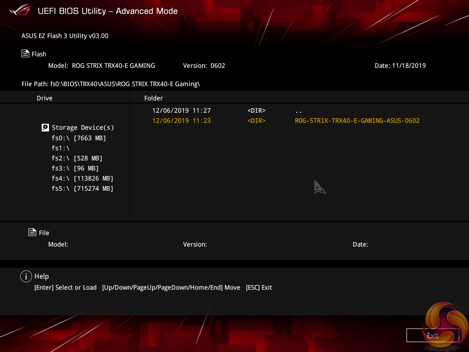This screenshot has height=352, width=469.
Task: Click the [Up/Down/PageUp/PageDown/Home/End] Move hint
Action: point(171,287)
